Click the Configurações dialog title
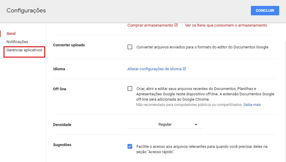 pos(26,11)
